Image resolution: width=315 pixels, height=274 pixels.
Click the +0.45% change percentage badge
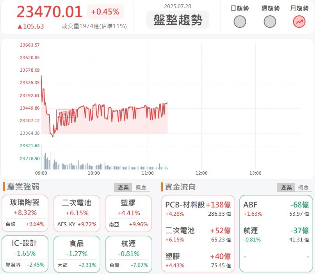(x=105, y=12)
